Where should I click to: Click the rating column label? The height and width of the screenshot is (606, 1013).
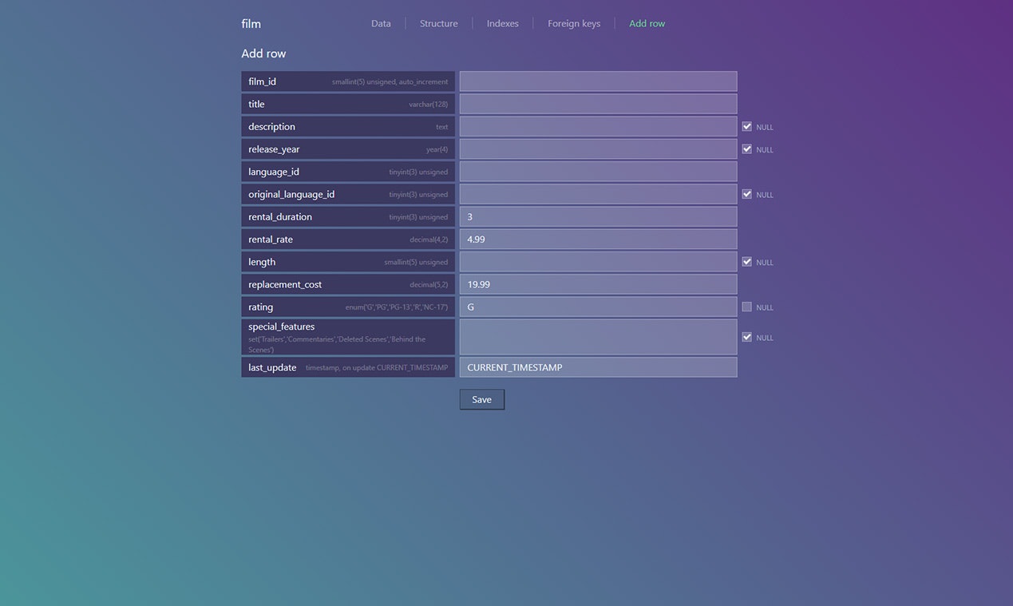click(260, 307)
